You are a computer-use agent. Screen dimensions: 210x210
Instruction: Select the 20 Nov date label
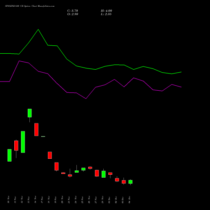(62, 199)
